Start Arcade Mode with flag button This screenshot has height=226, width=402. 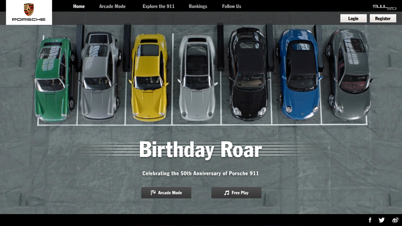point(166,193)
